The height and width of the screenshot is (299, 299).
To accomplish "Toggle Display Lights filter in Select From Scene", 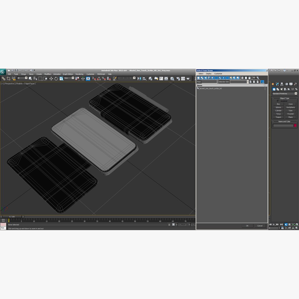I will [x=205, y=78].
